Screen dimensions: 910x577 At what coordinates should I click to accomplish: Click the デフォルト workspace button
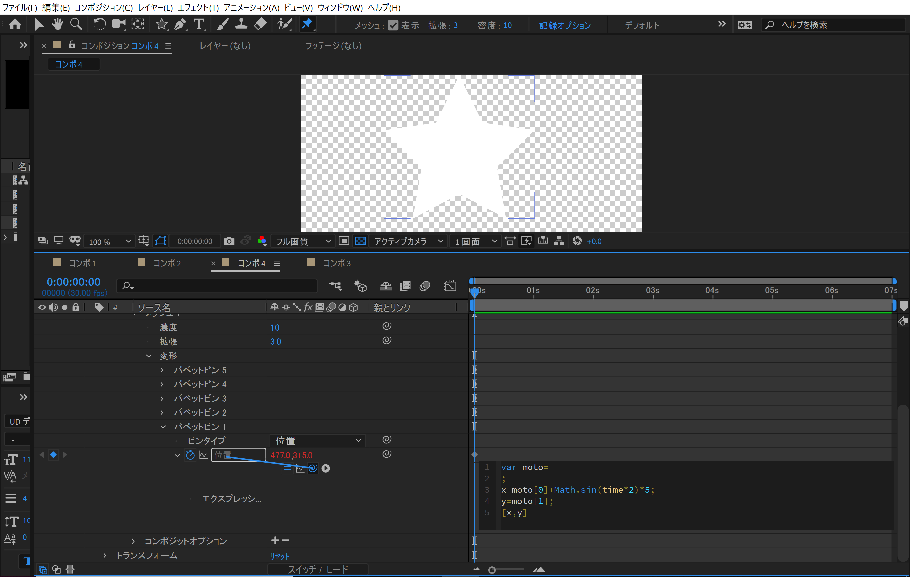(x=642, y=25)
